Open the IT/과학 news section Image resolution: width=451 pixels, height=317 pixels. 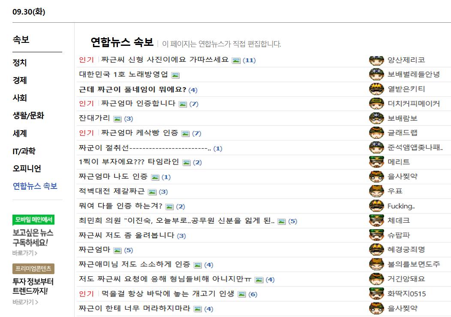22,151
